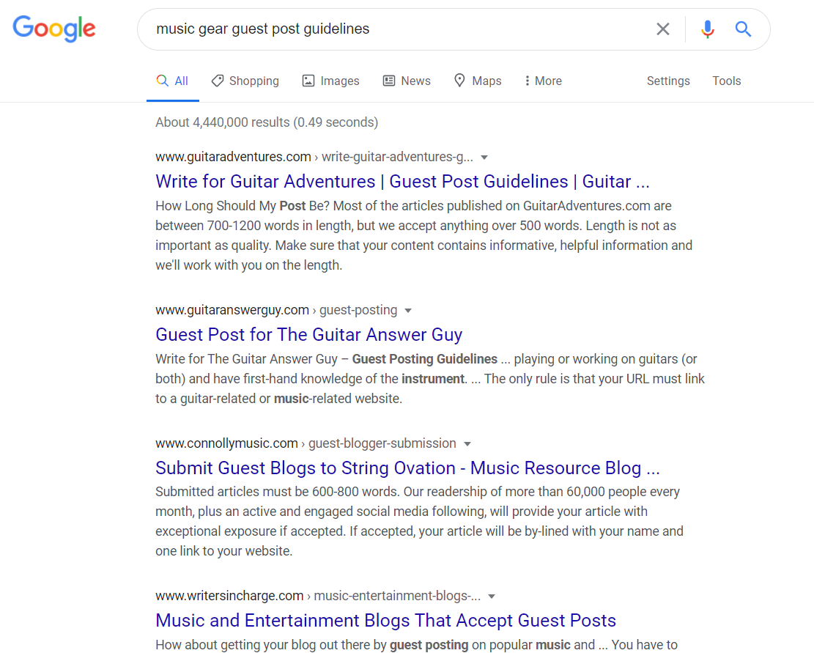This screenshot has width=814, height=653.
Task: Click the blue magnifying glass search button
Action: coord(743,29)
